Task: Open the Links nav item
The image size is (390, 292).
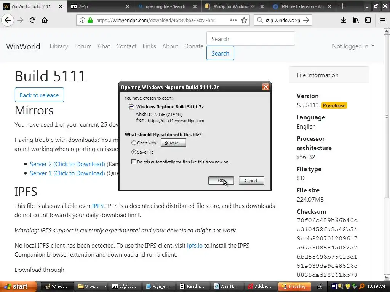Action: click(x=149, y=46)
